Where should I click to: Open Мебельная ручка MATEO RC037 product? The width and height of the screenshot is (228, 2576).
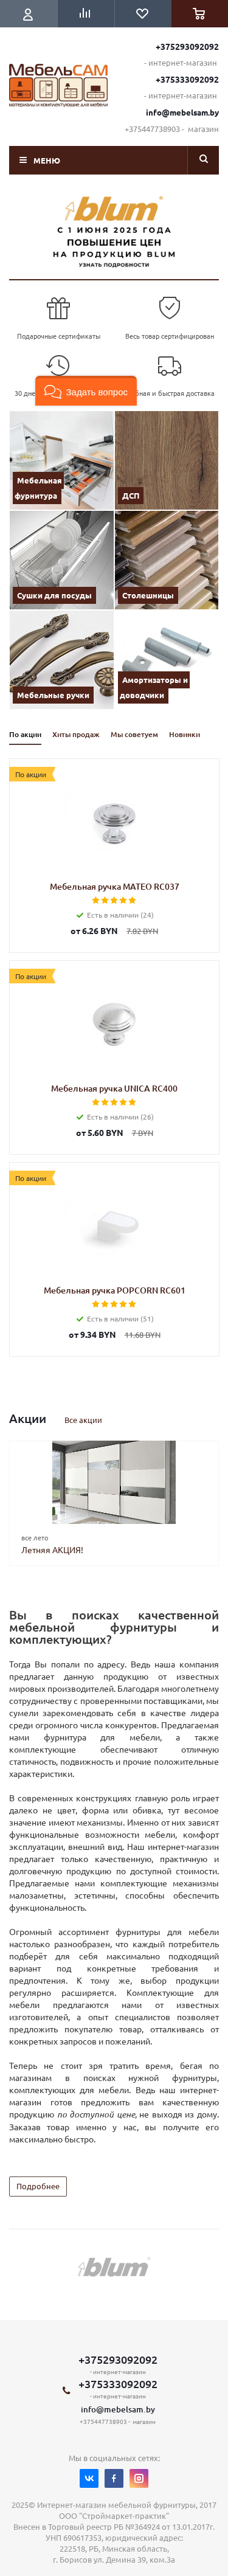[114, 886]
